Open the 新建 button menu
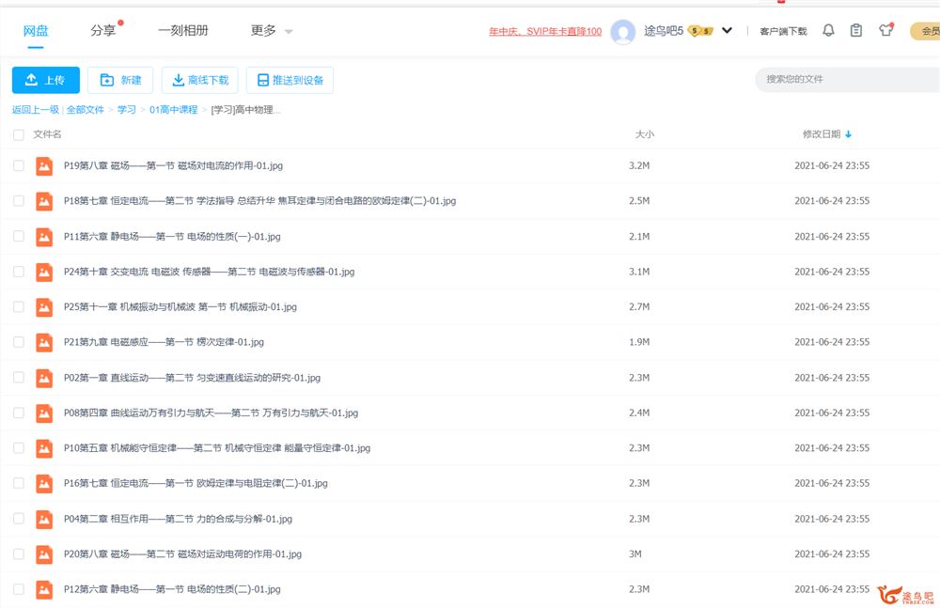This screenshot has height=608, width=940. (x=120, y=80)
